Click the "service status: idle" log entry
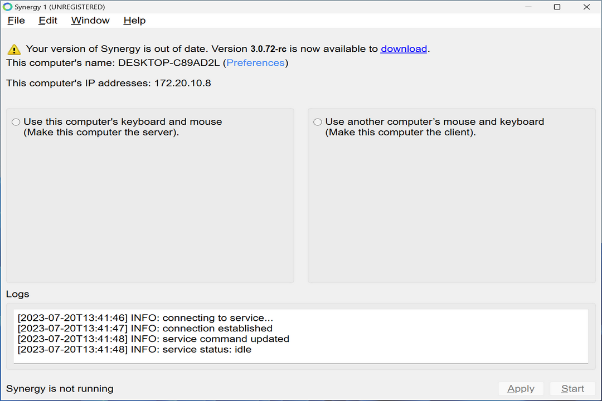 coord(134,350)
